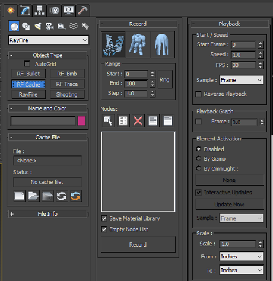
Task: Open the Hierarchy panel tab
Action: [x=39, y=10]
